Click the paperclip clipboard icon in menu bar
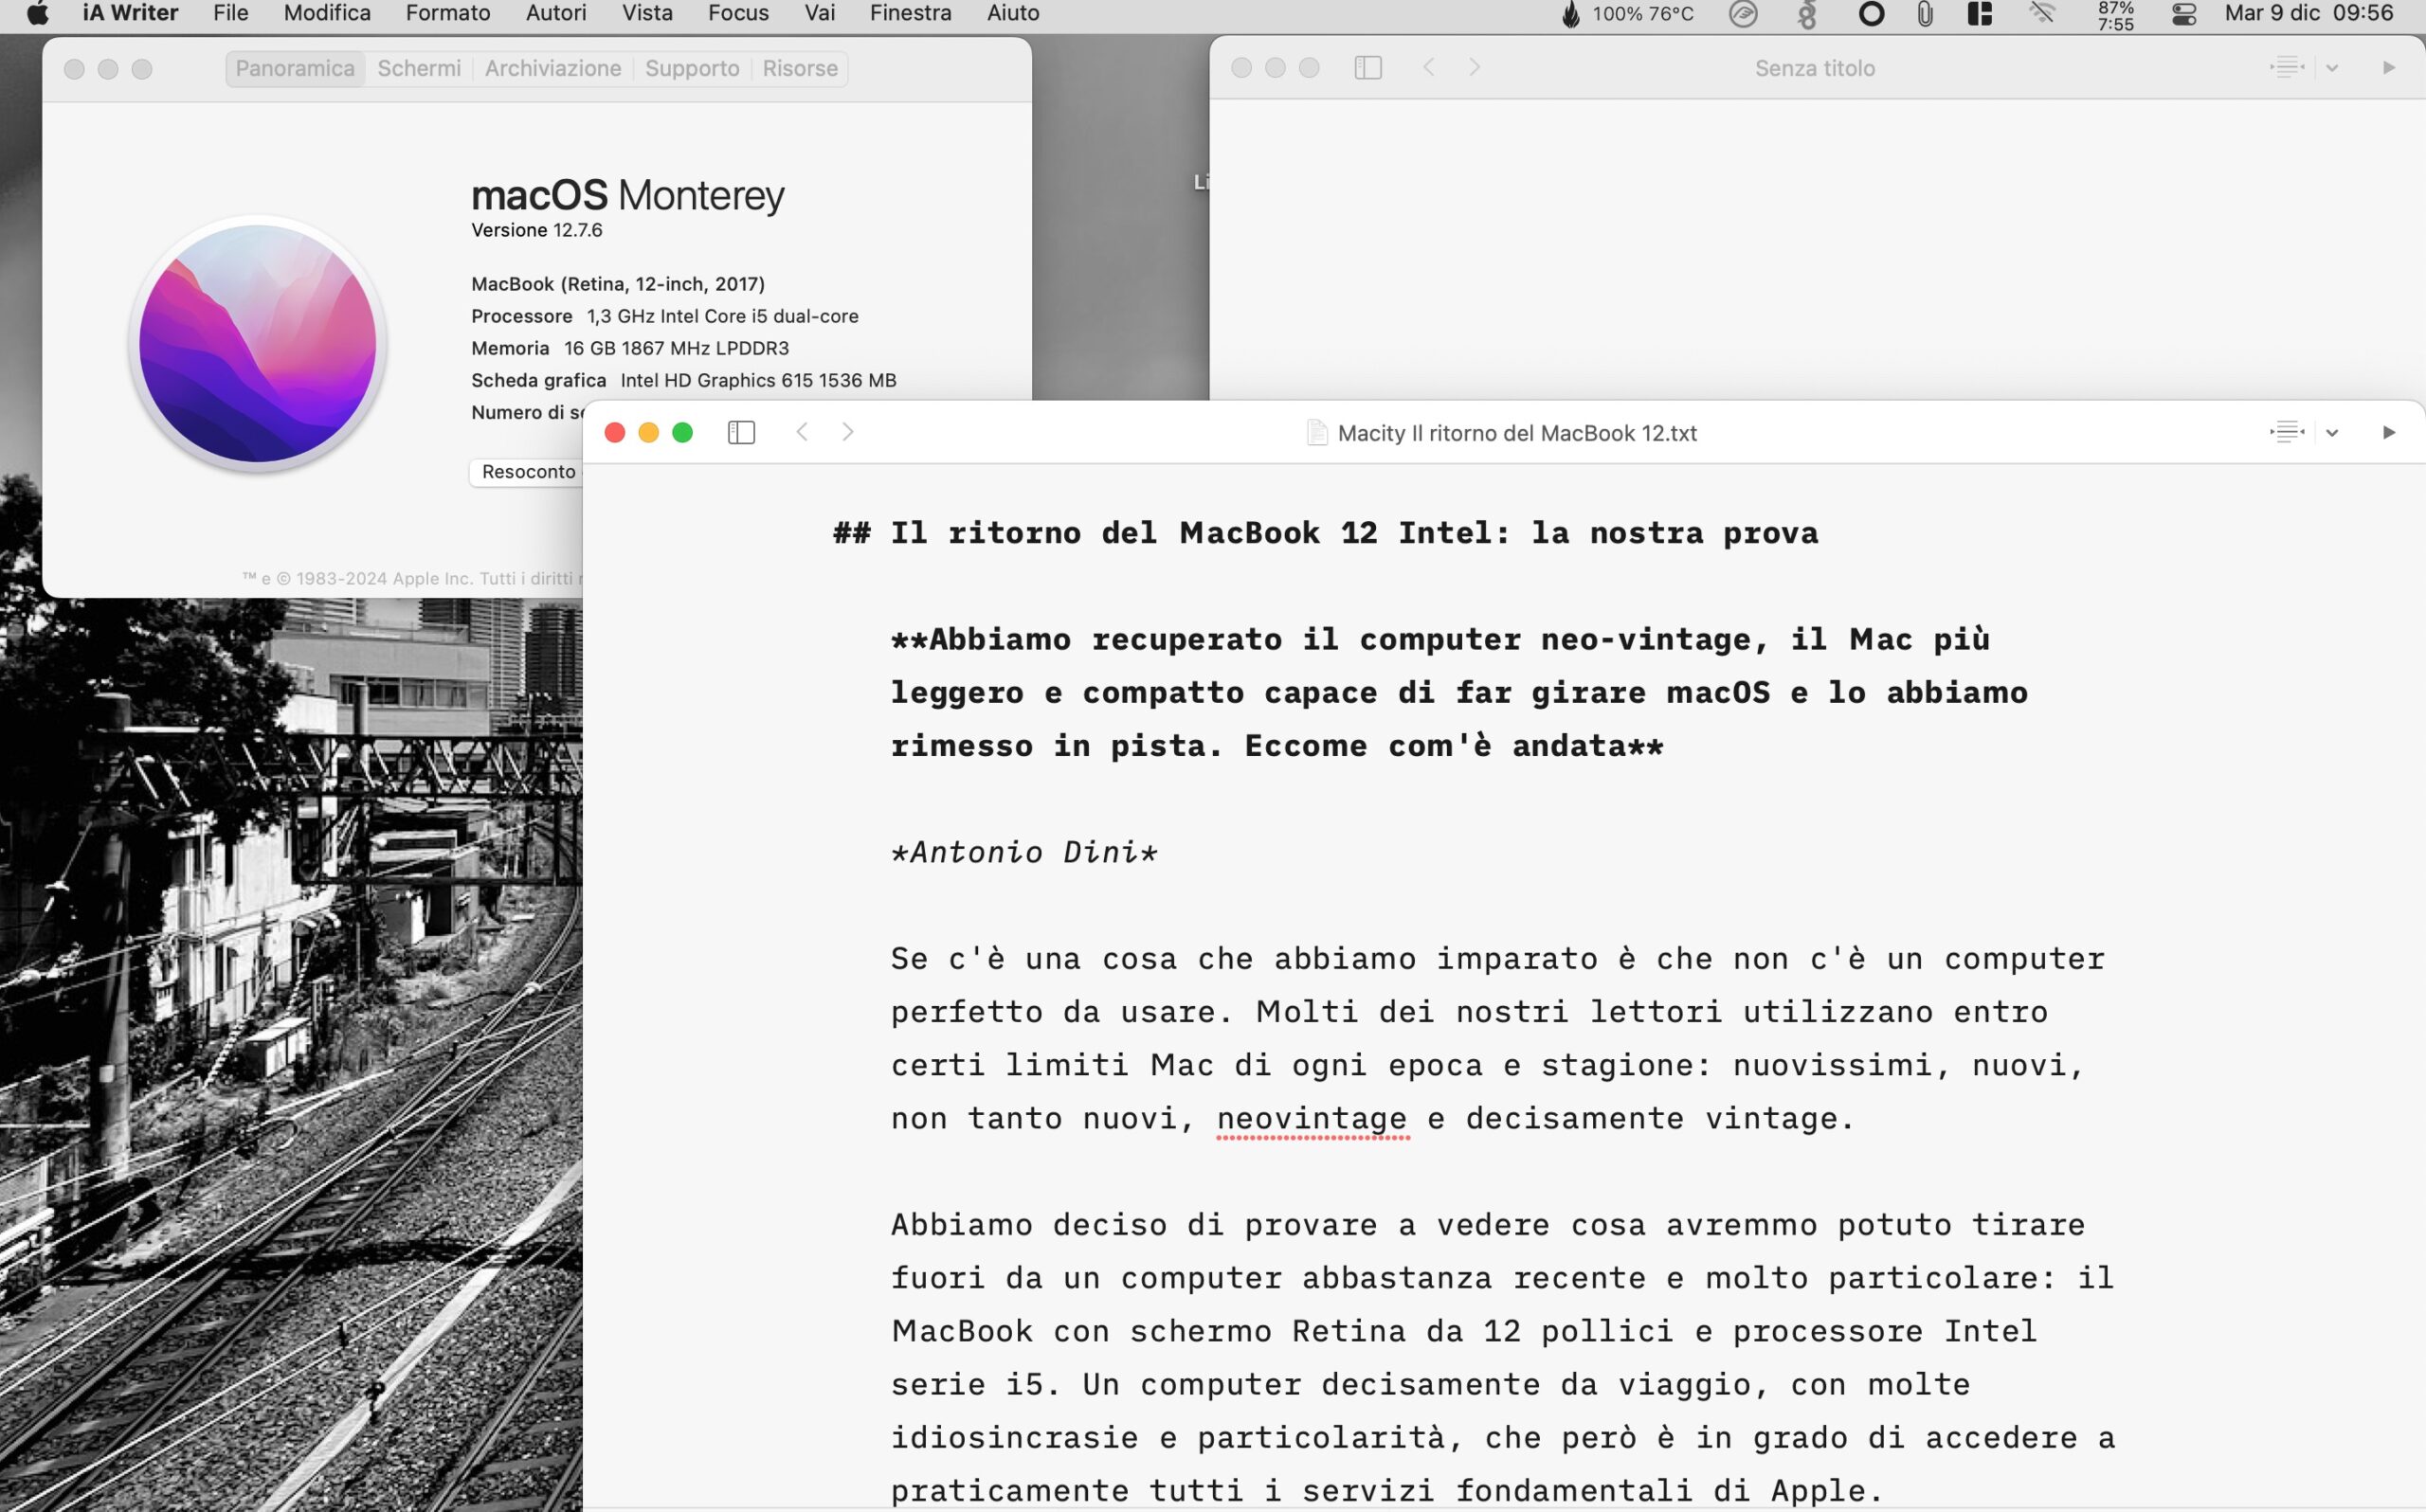Viewport: 2426px width, 1512px height. click(1923, 15)
